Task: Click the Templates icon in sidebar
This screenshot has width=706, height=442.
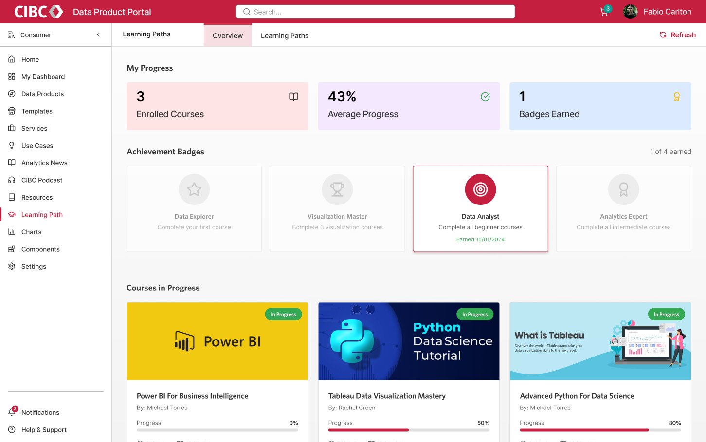Action: [12, 111]
